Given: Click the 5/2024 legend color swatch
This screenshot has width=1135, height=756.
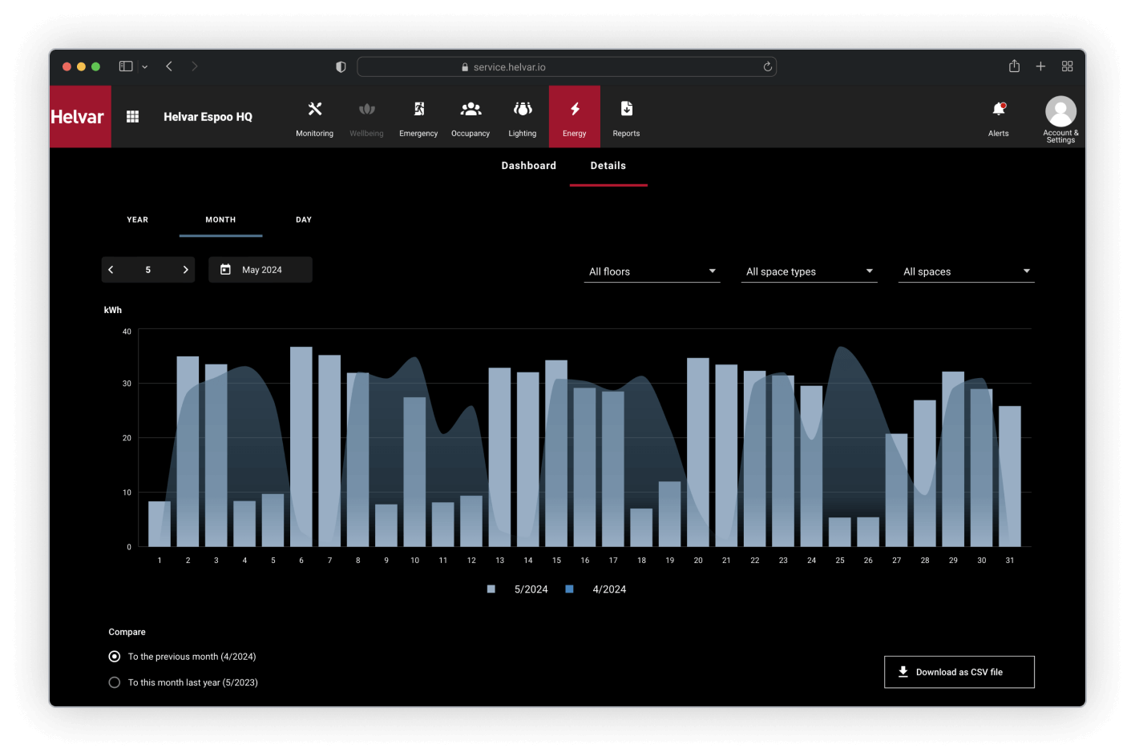Looking at the screenshot, I should pos(491,589).
